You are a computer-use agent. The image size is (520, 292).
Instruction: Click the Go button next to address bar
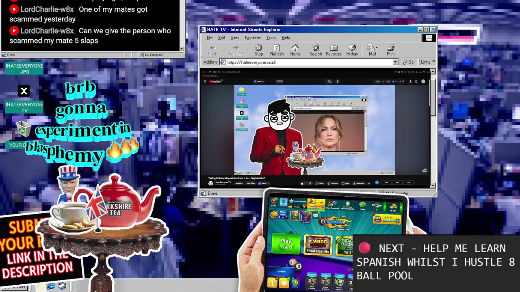click(x=408, y=62)
